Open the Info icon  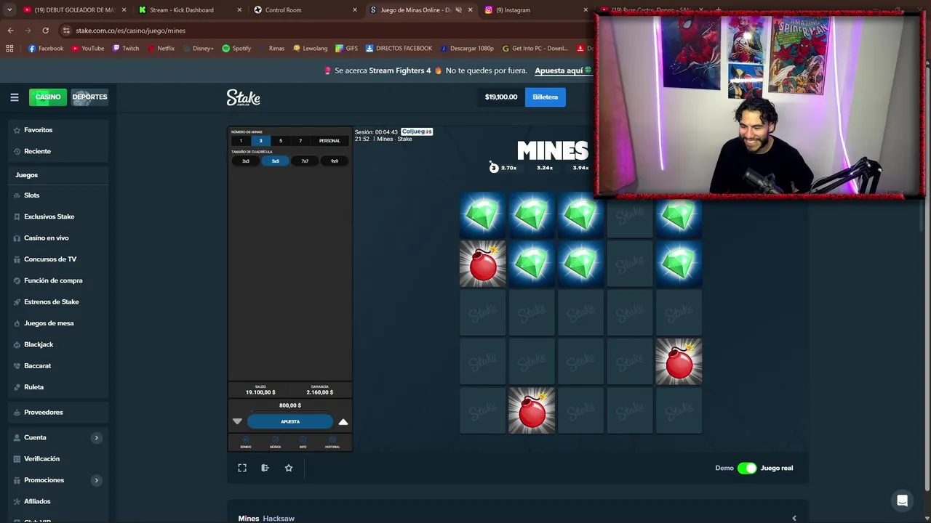pyautogui.click(x=303, y=442)
